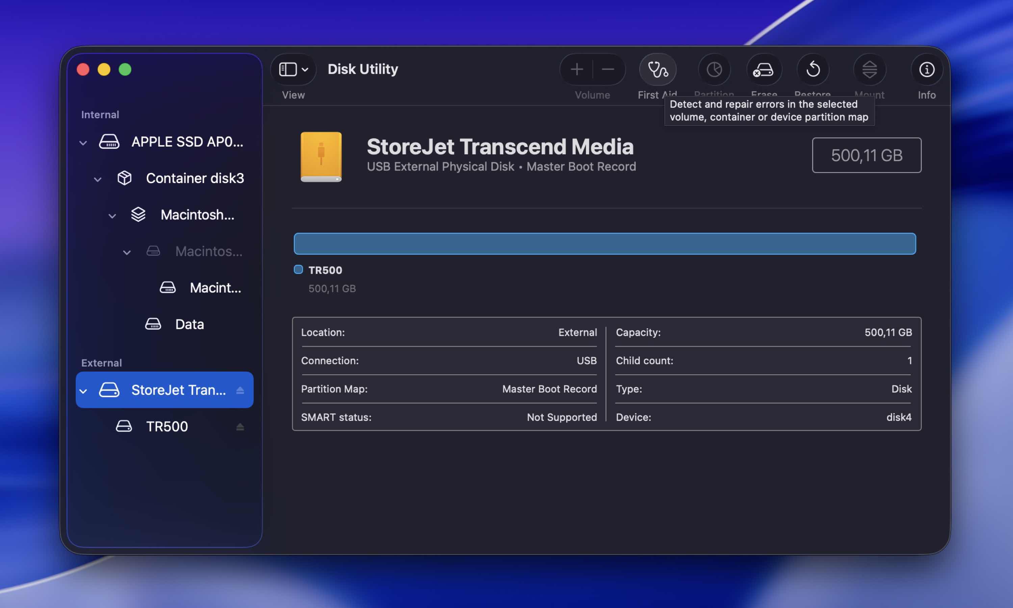Open the View options dropdown arrow
Viewport: 1013px width, 608px height.
tap(305, 70)
